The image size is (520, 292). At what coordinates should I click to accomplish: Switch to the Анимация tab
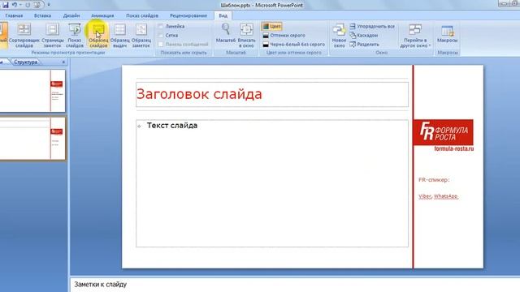[x=102, y=15]
